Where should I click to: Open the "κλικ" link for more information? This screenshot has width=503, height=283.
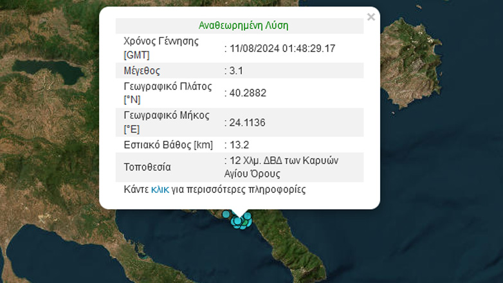[160, 190]
